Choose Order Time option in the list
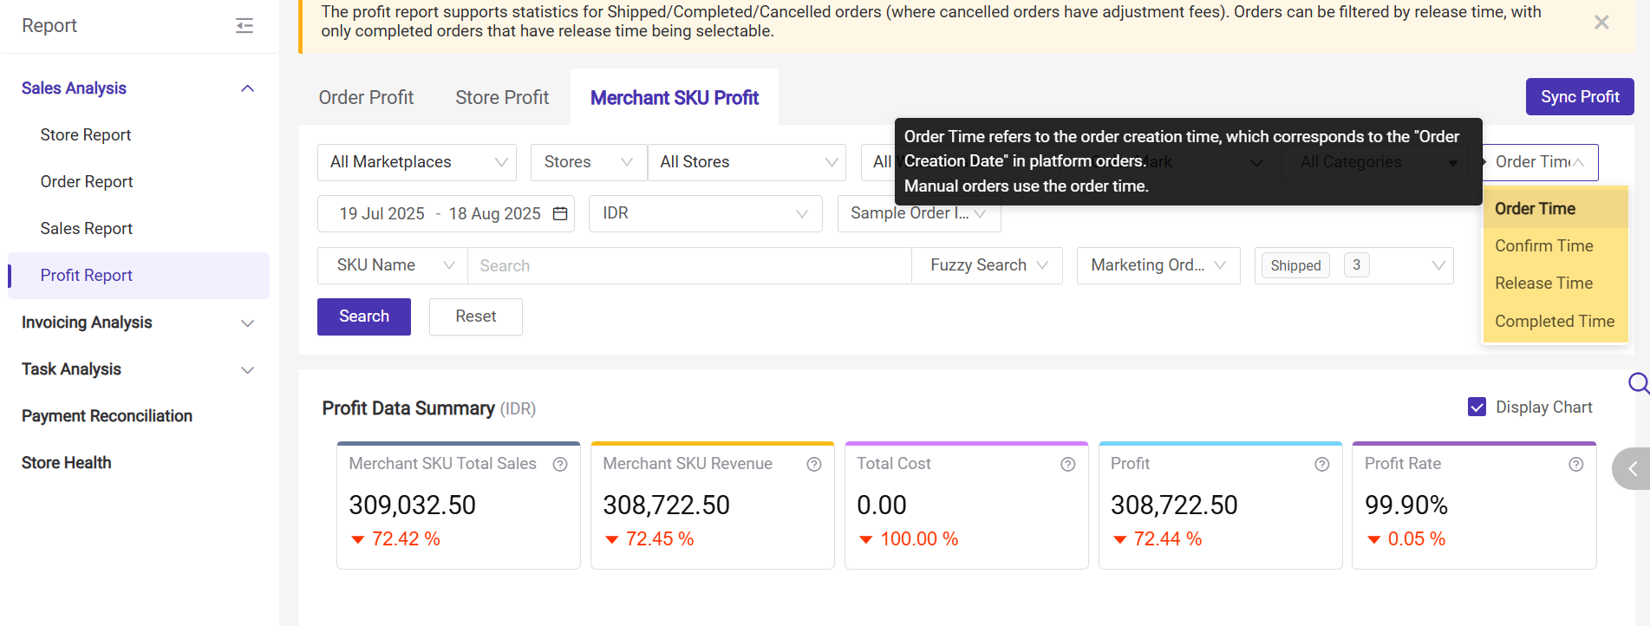The image size is (1650, 626). click(1555, 209)
